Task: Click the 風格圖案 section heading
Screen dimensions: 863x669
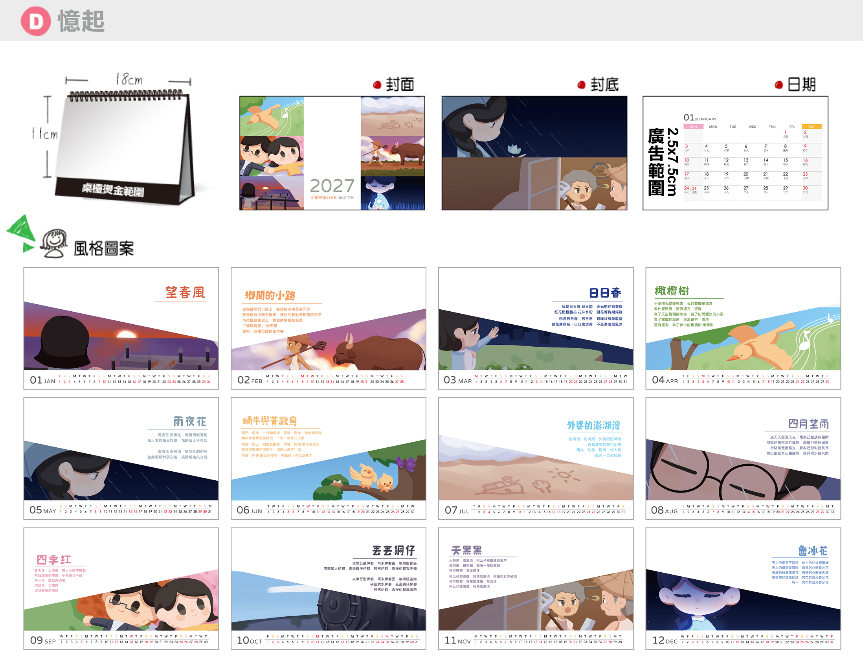Action: [x=104, y=248]
